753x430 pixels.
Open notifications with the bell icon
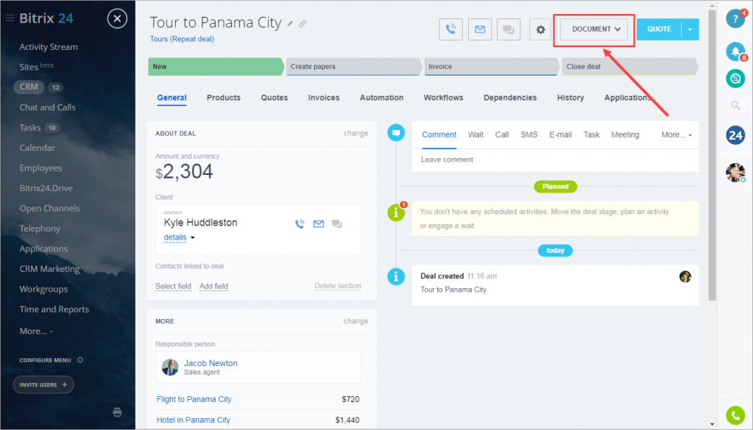click(735, 51)
